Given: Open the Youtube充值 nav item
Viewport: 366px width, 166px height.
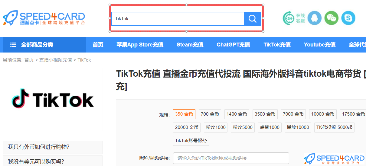Looking at the screenshot, I should click(x=320, y=45).
